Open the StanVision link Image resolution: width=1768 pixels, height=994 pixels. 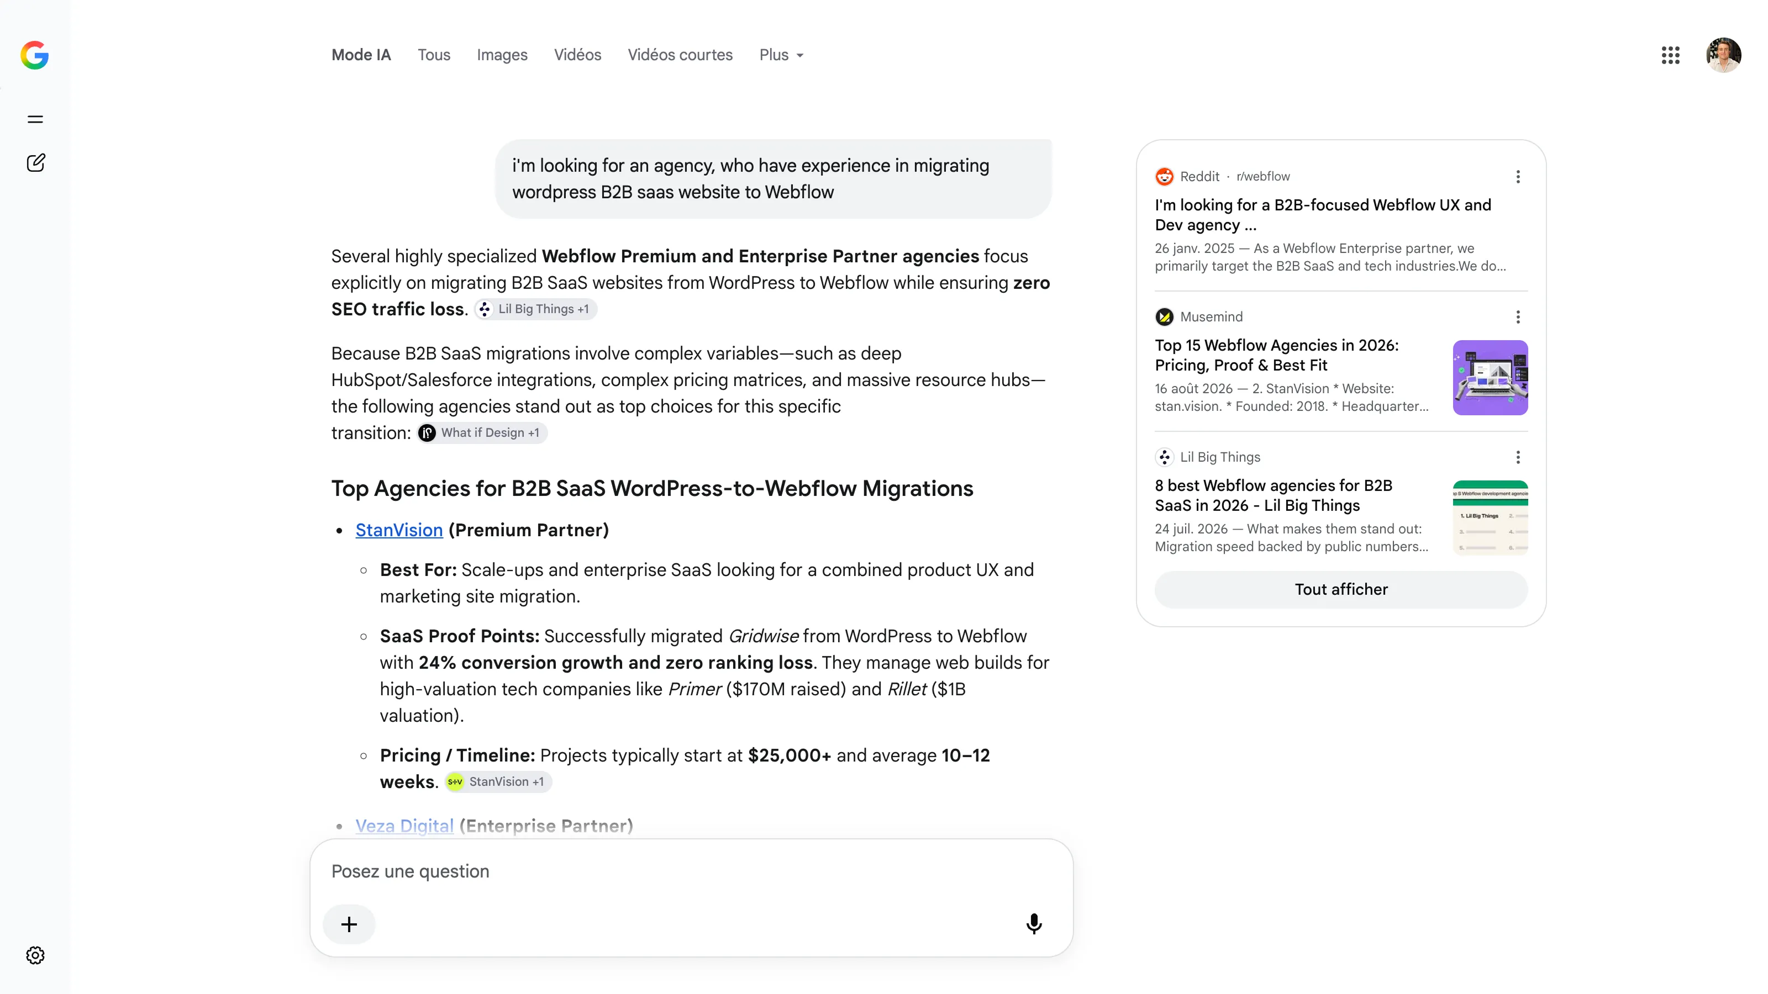399,530
